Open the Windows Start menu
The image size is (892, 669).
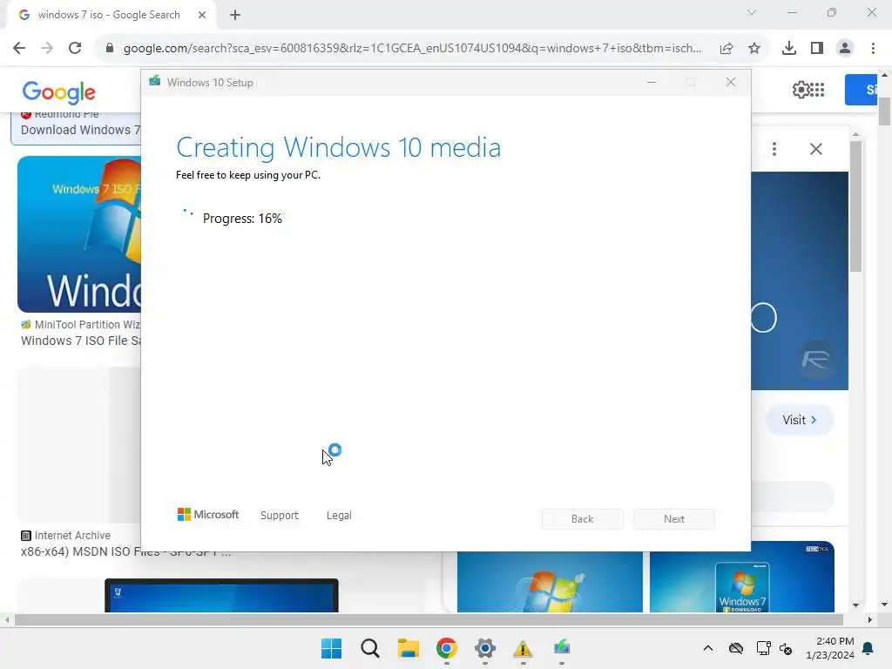pos(332,648)
